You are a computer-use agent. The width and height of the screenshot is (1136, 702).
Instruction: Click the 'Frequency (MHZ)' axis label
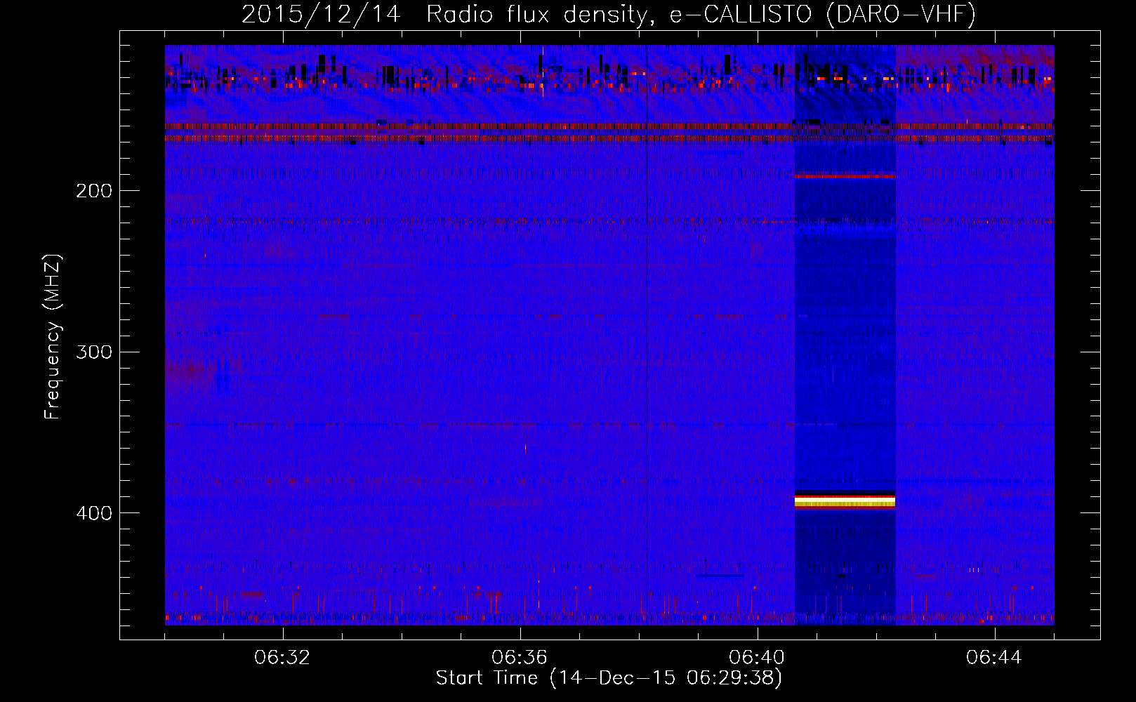53,336
